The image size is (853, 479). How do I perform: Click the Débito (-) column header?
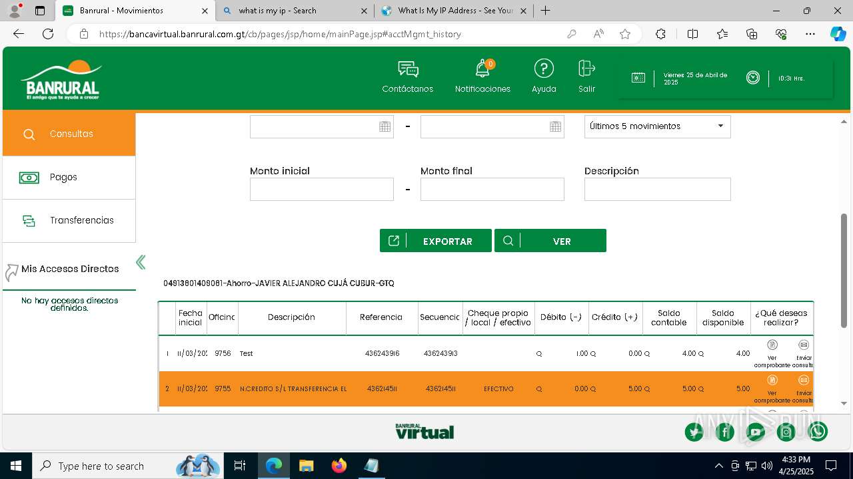[561, 317]
